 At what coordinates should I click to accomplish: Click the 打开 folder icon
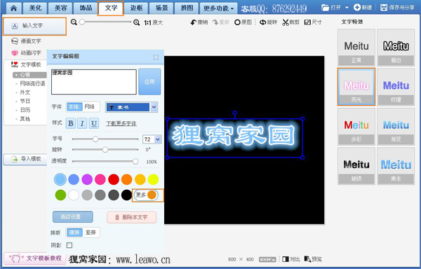[326, 8]
